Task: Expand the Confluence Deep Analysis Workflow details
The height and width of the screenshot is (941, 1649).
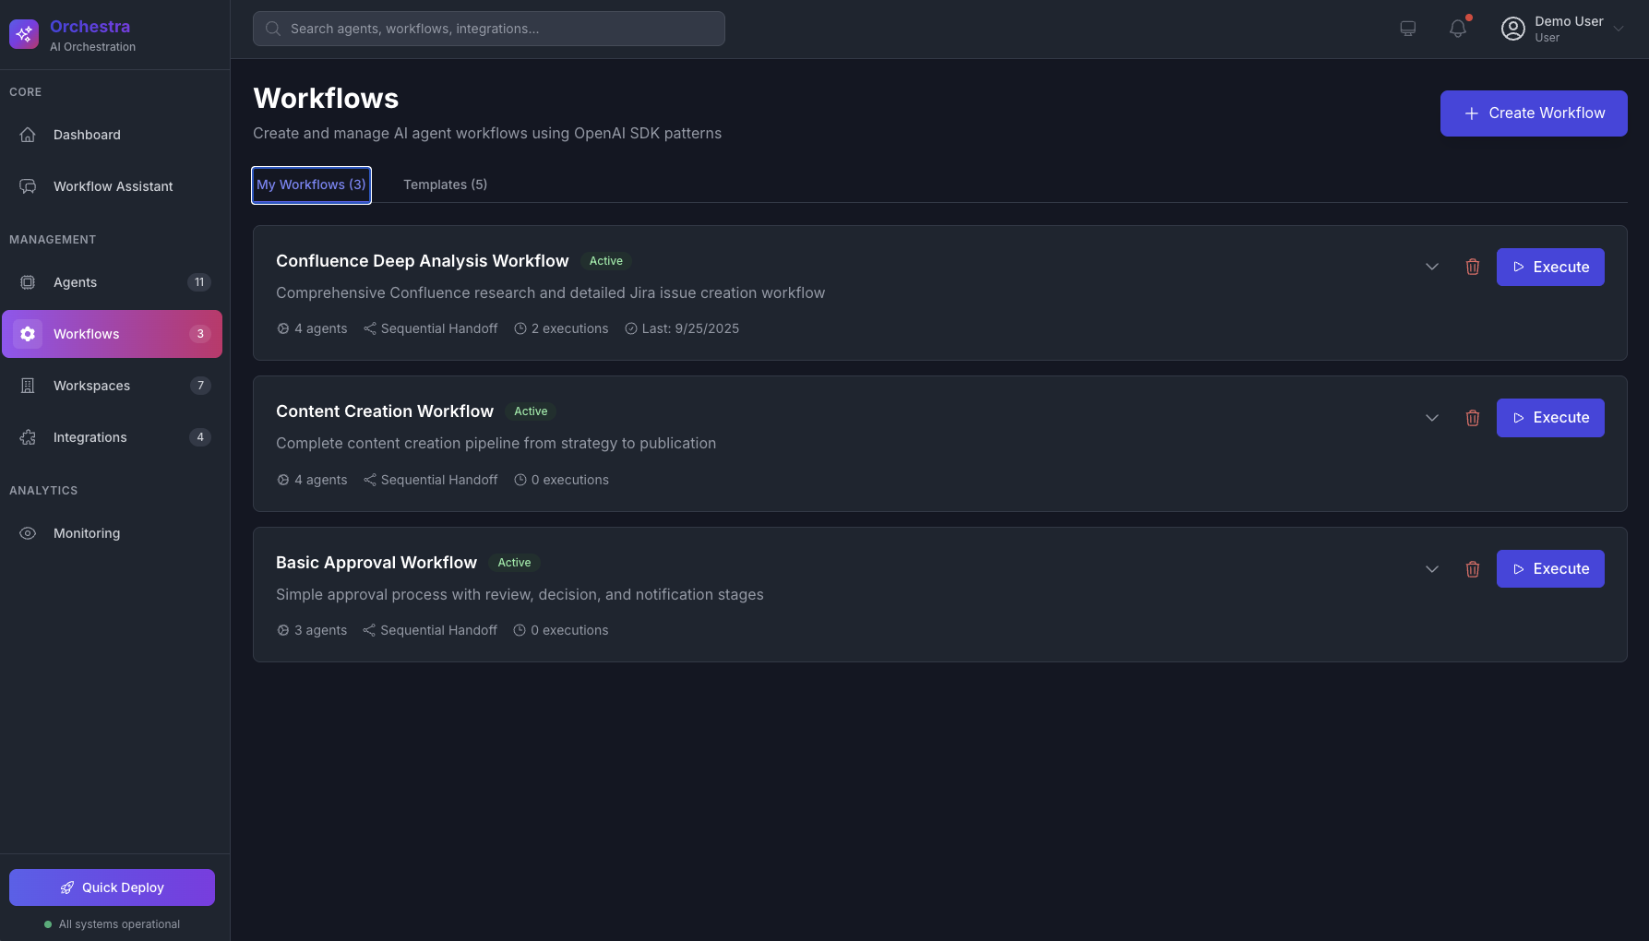Action: click(x=1431, y=267)
